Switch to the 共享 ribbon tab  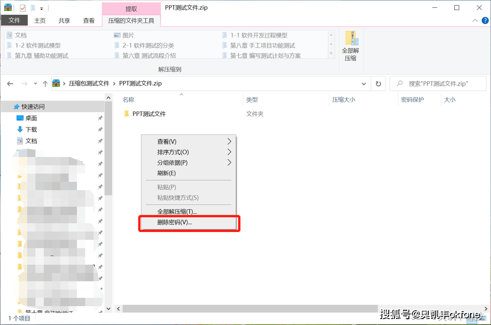click(64, 21)
